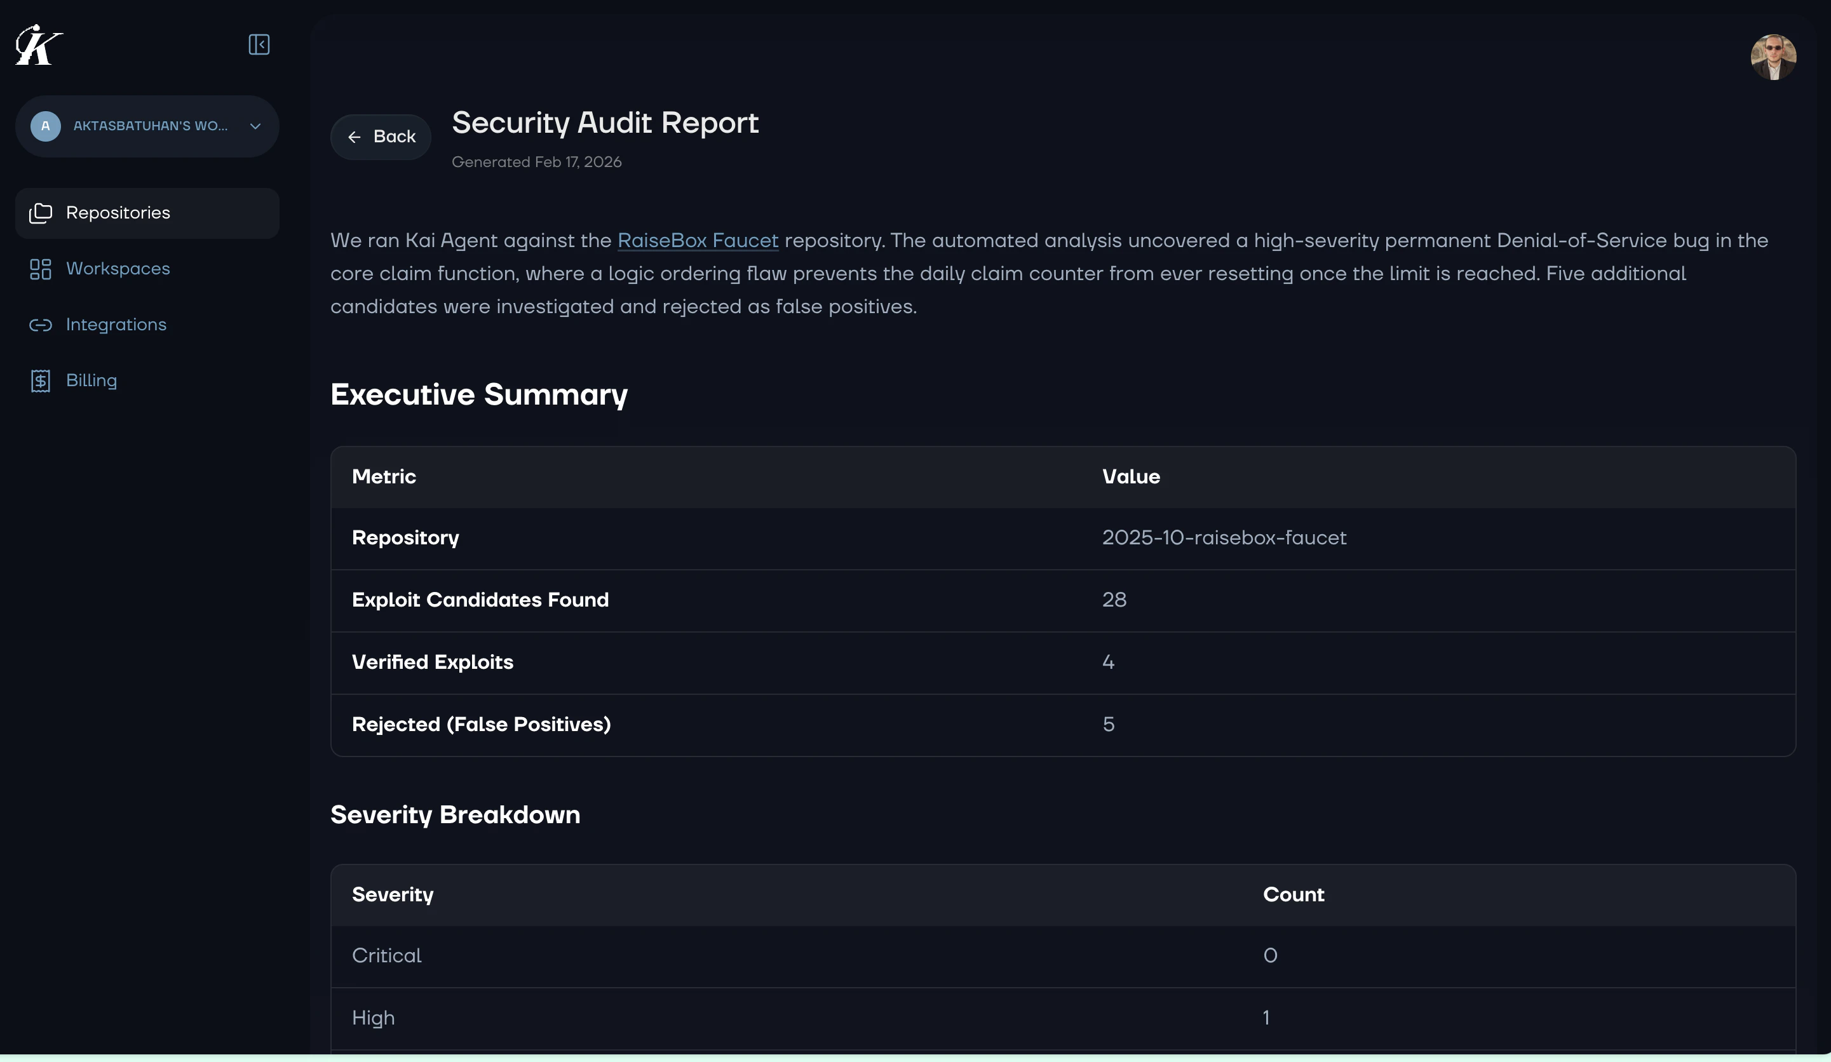Click the Billing receipt icon
Image resolution: width=1831 pixels, height=1062 pixels.
click(x=41, y=380)
